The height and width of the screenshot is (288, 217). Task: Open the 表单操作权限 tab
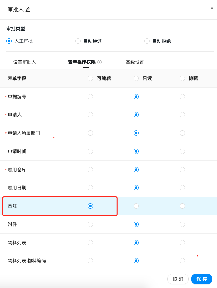tap(82, 62)
